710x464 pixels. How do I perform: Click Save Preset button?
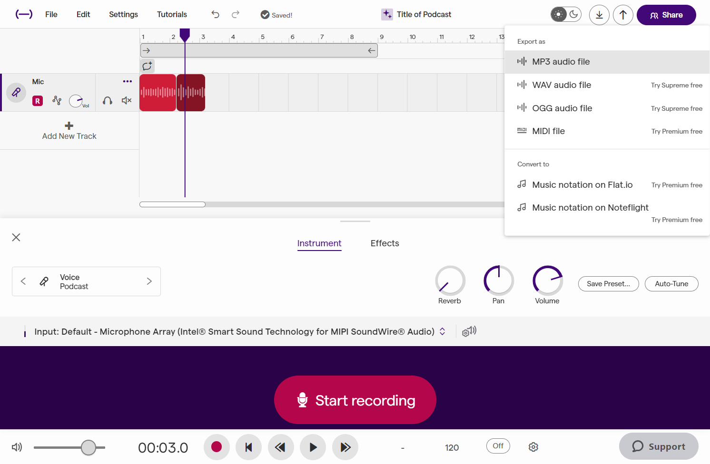pyautogui.click(x=608, y=284)
